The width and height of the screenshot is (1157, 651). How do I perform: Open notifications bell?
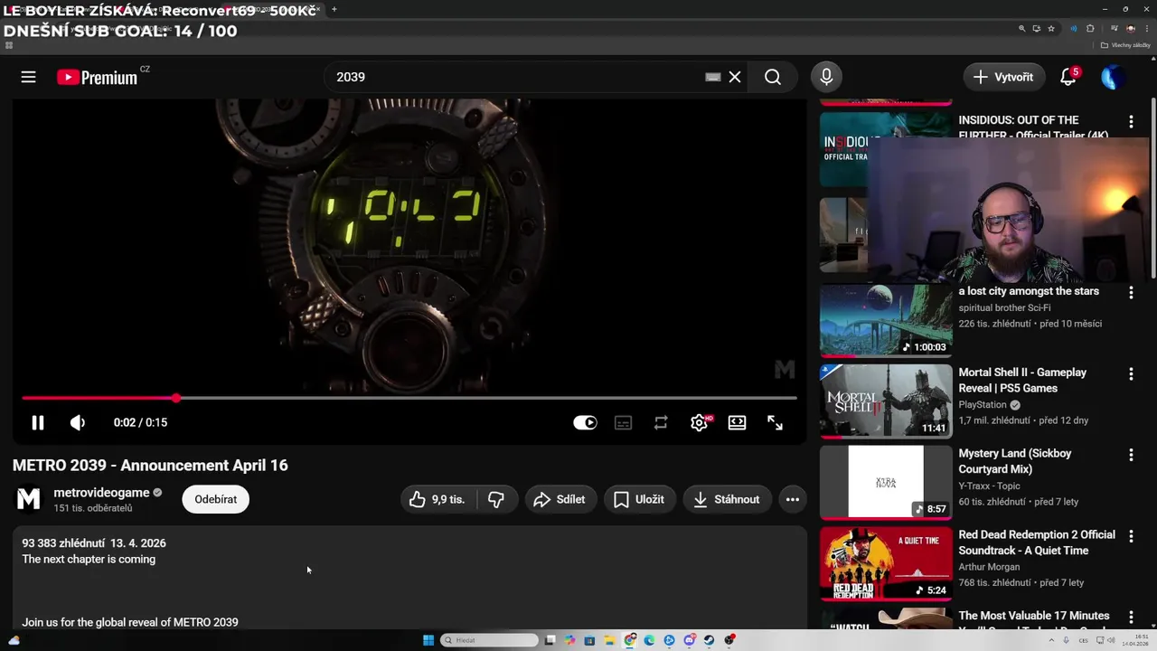[1068, 77]
